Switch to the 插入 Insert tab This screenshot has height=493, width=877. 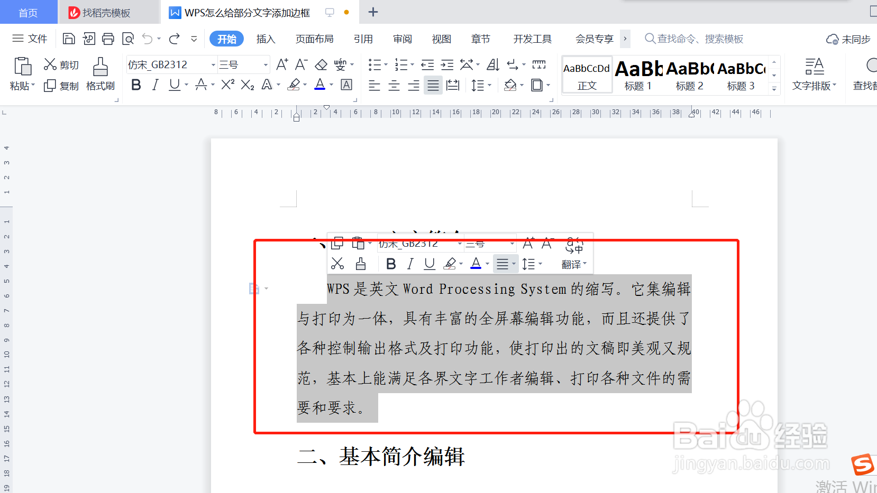pos(266,39)
